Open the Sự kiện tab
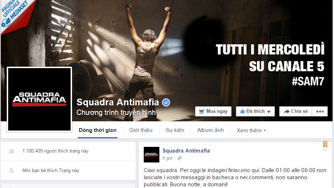 click(175, 130)
